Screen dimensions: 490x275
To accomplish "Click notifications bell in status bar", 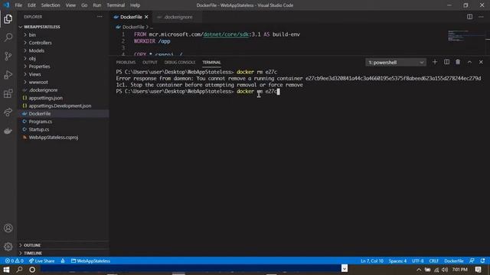I will click(x=483, y=260).
